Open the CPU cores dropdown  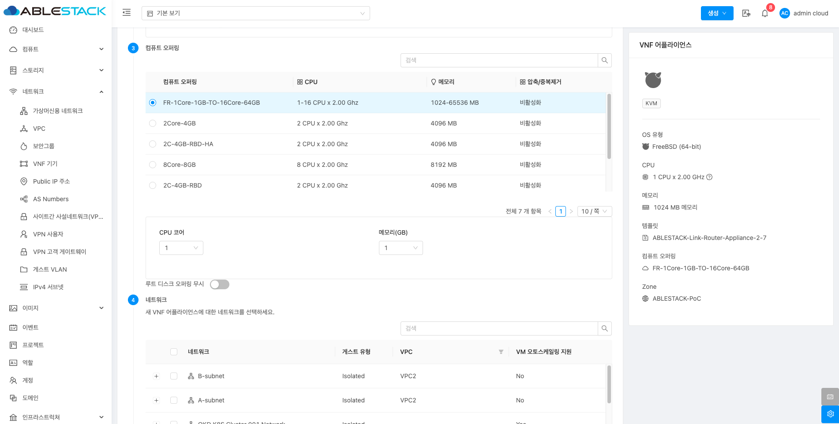click(x=181, y=248)
